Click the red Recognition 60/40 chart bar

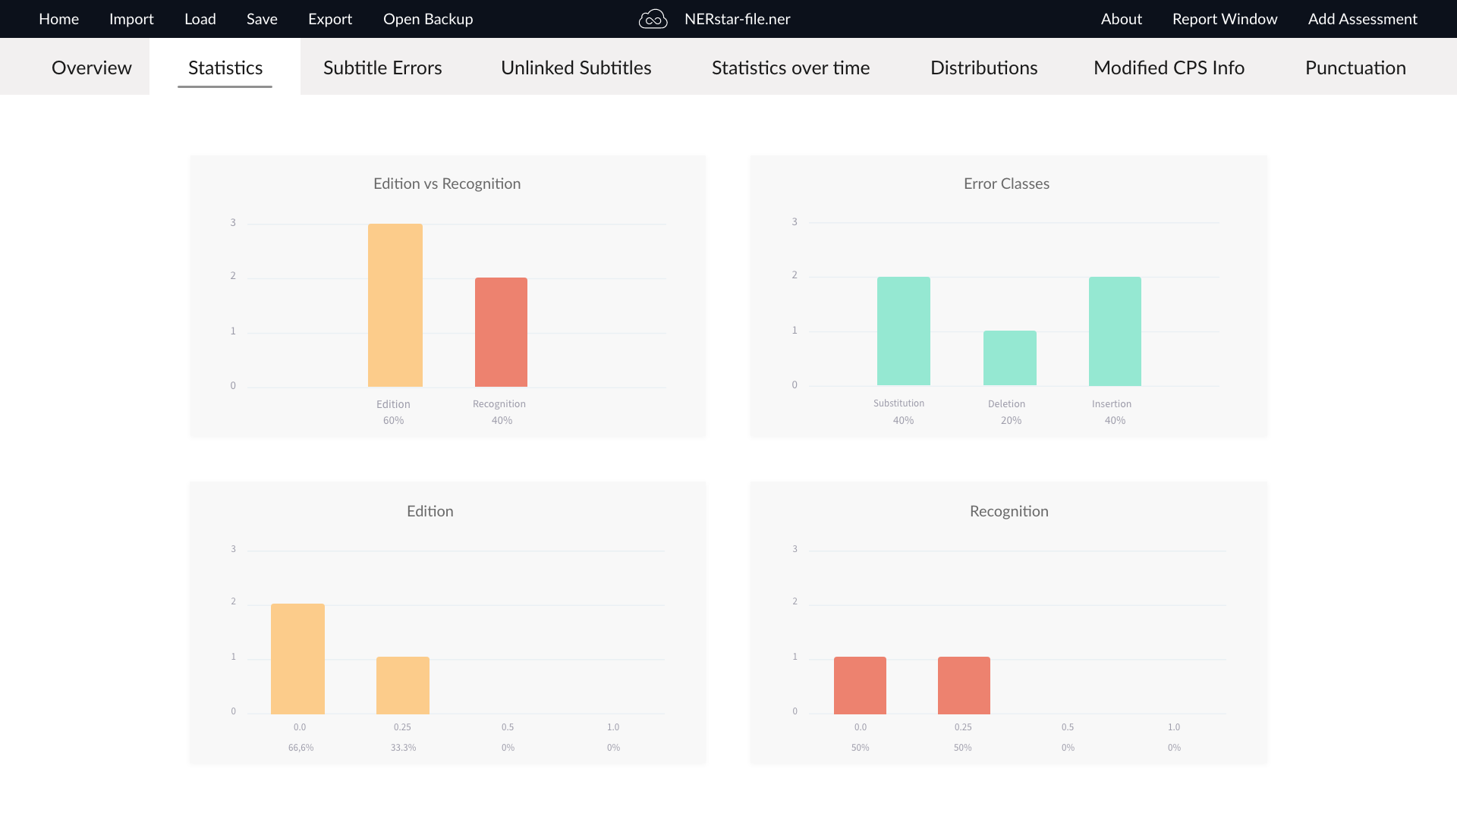coord(501,332)
